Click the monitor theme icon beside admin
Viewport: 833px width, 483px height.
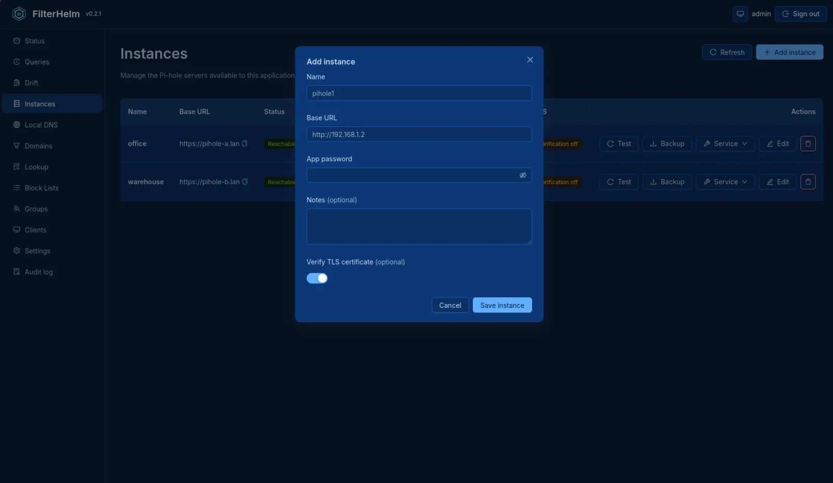740,14
